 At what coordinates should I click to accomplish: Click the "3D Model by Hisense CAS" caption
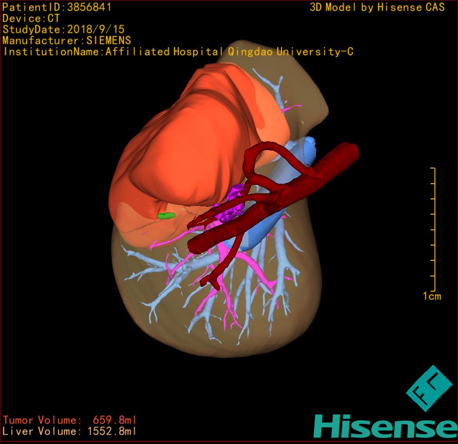(377, 7)
